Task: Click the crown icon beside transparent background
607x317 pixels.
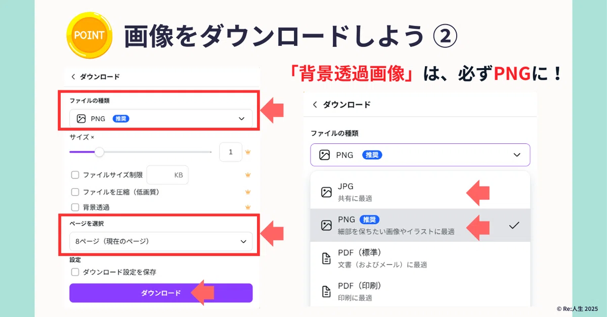Action: pyautogui.click(x=248, y=207)
